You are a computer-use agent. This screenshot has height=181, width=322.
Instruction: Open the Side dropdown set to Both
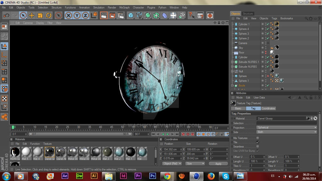click(x=286, y=132)
